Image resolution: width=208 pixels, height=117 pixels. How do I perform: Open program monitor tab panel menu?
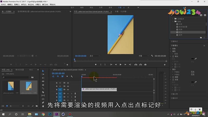click(x=111, y=11)
